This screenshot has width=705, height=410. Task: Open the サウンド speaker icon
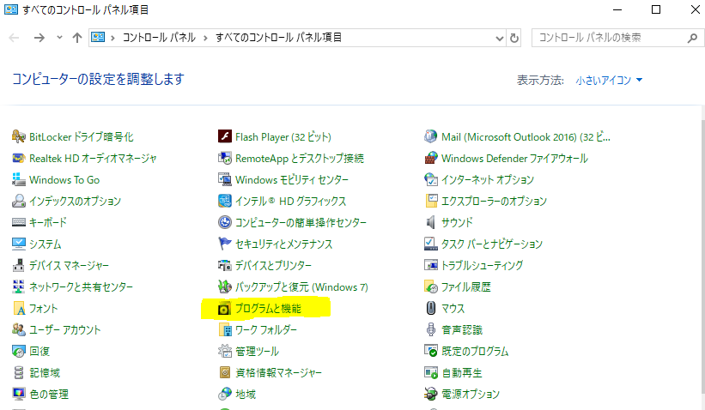coord(431,222)
